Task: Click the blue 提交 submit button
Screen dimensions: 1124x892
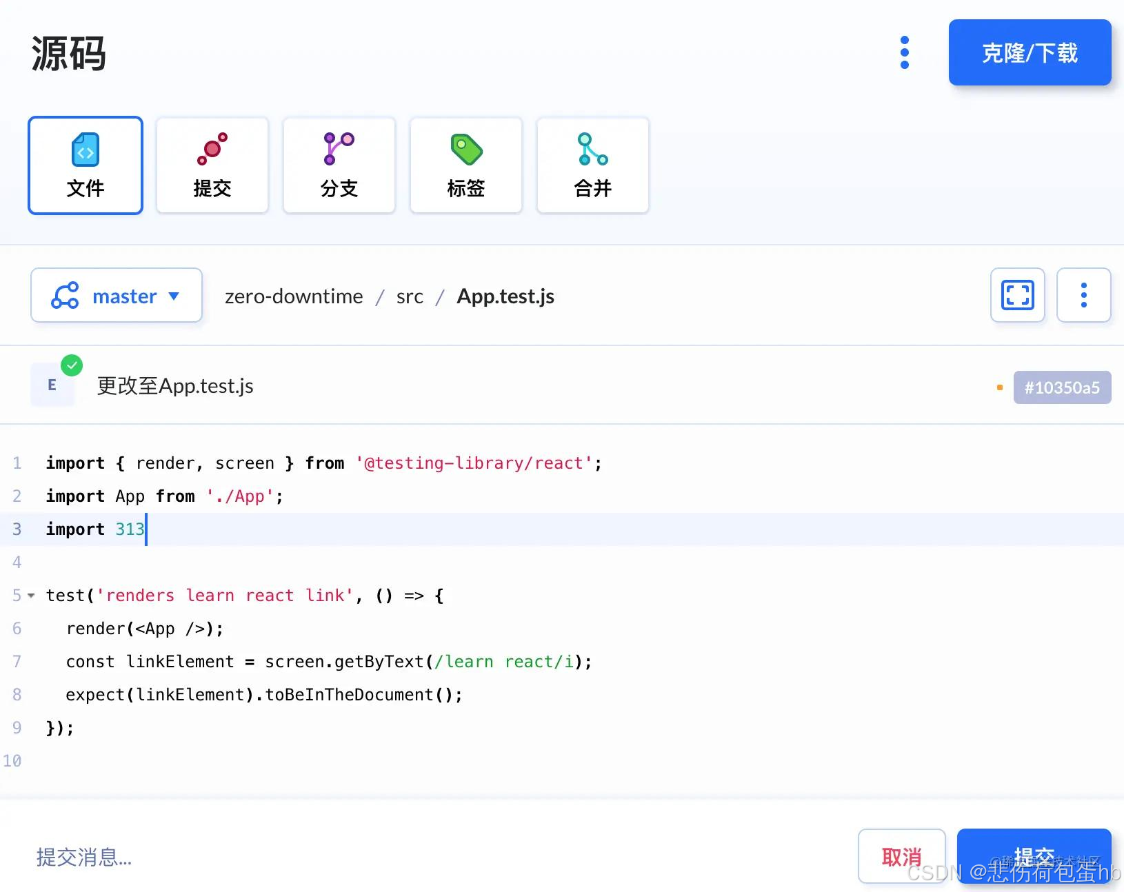Action: click(1034, 856)
